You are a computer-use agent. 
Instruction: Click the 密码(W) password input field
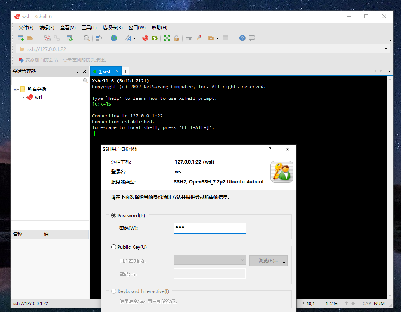point(209,228)
